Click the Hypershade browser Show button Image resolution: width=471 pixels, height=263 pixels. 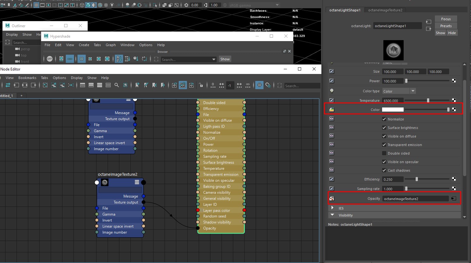click(x=225, y=59)
